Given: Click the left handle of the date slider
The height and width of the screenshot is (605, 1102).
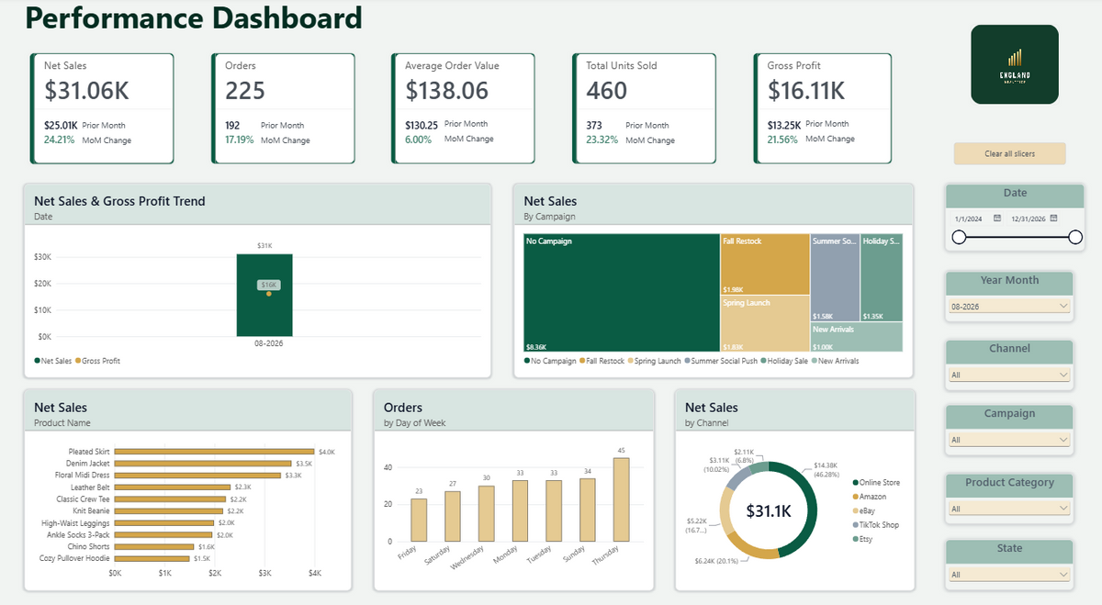Looking at the screenshot, I should [959, 237].
